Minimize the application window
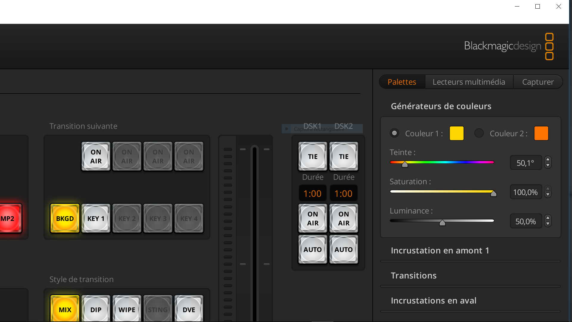572x322 pixels. coord(517,7)
